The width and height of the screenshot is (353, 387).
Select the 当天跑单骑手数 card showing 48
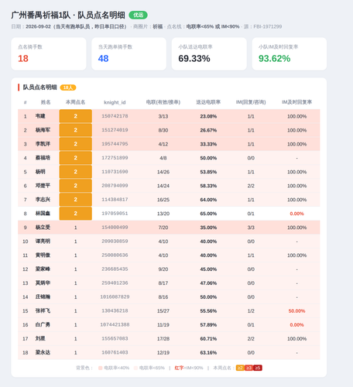(129, 53)
